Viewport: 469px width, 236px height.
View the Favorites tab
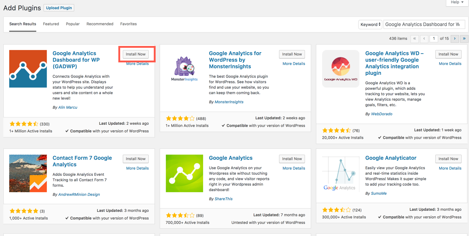pos(128,24)
